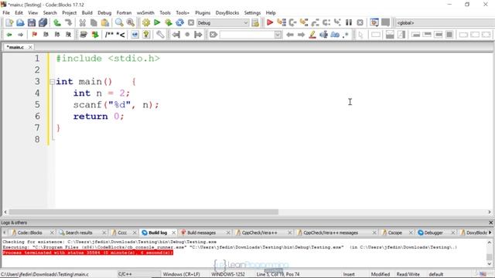This screenshot has height=278, width=495.
Task: Switch to the Build messages tab
Action: [x=201, y=232]
